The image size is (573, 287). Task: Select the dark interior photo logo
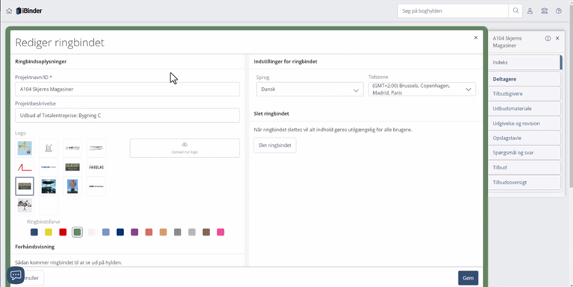pos(48,186)
